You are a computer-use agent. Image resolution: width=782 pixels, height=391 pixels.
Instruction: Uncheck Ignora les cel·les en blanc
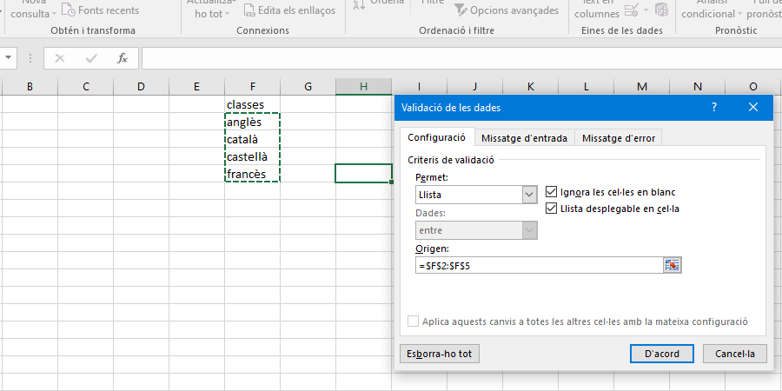551,192
